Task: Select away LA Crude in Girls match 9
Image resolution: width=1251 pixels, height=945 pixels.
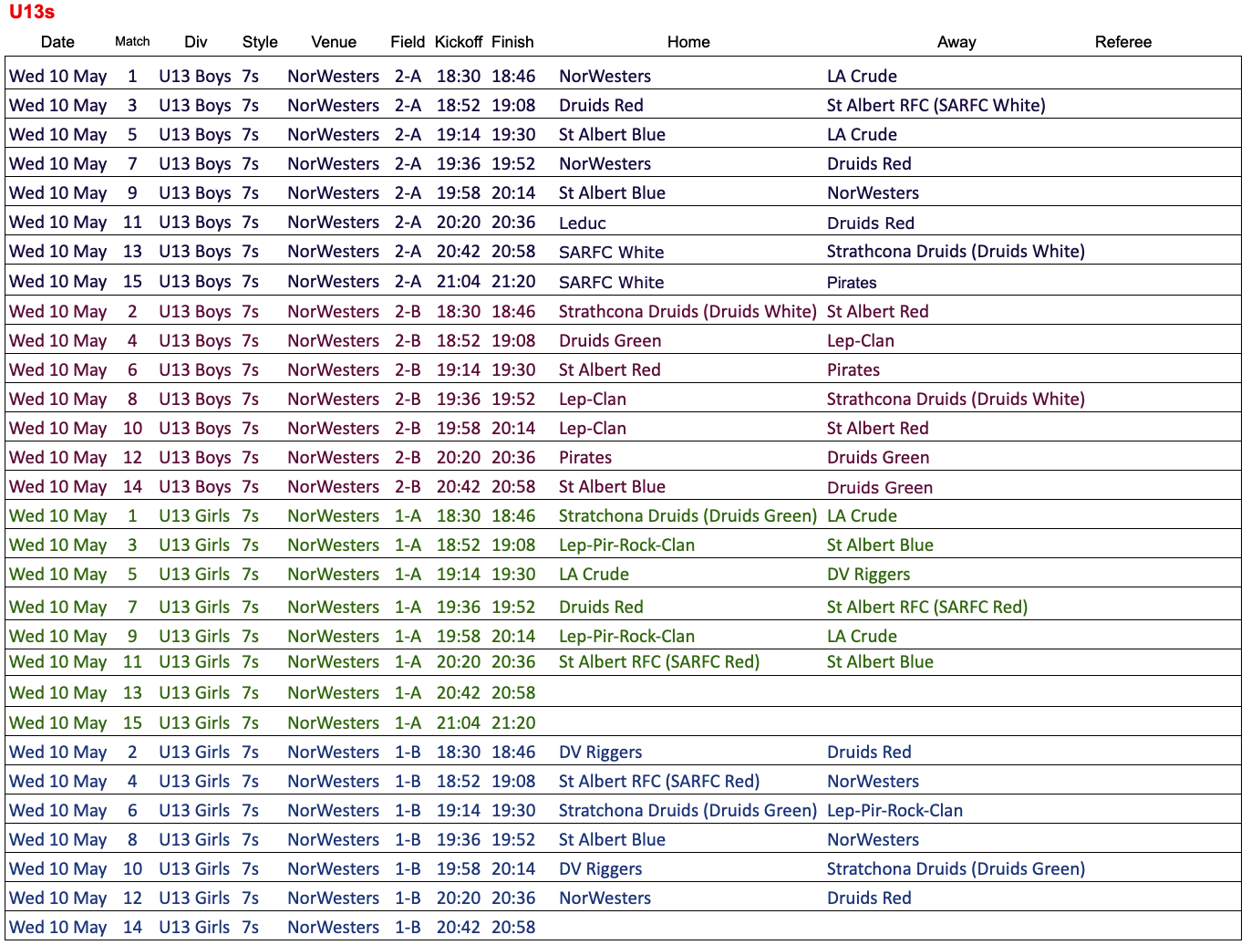Action: (x=862, y=637)
